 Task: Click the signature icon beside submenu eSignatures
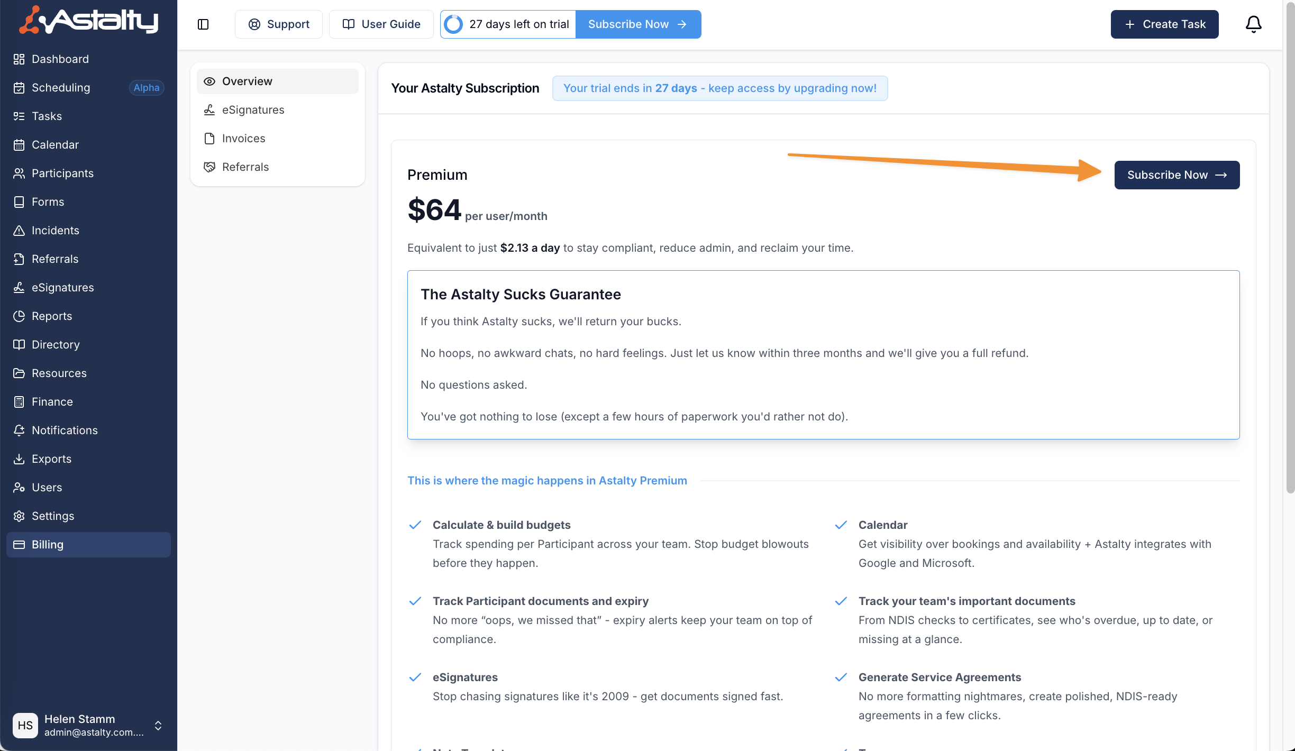[x=209, y=110]
